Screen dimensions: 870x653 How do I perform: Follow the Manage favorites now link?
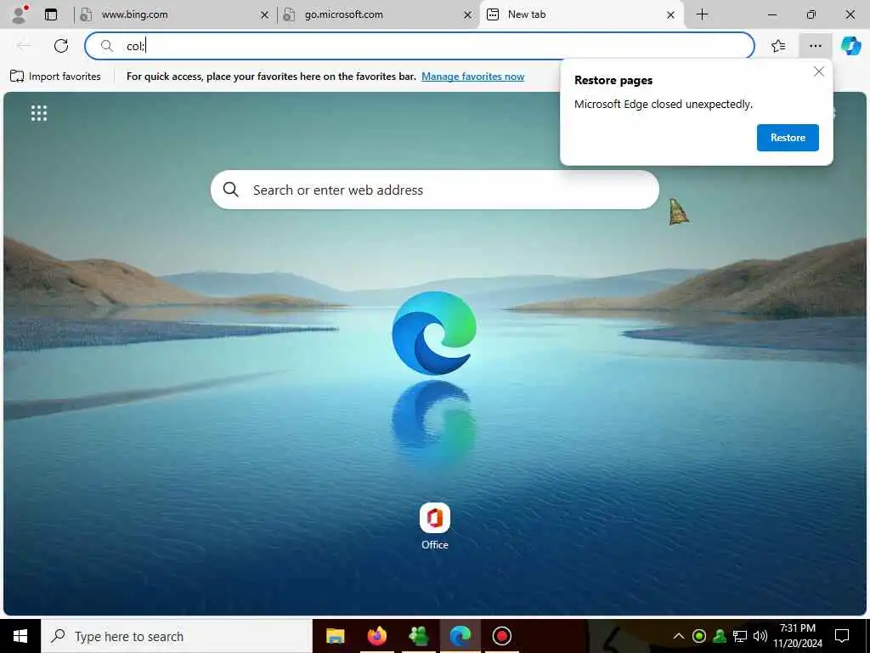coord(472,76)
